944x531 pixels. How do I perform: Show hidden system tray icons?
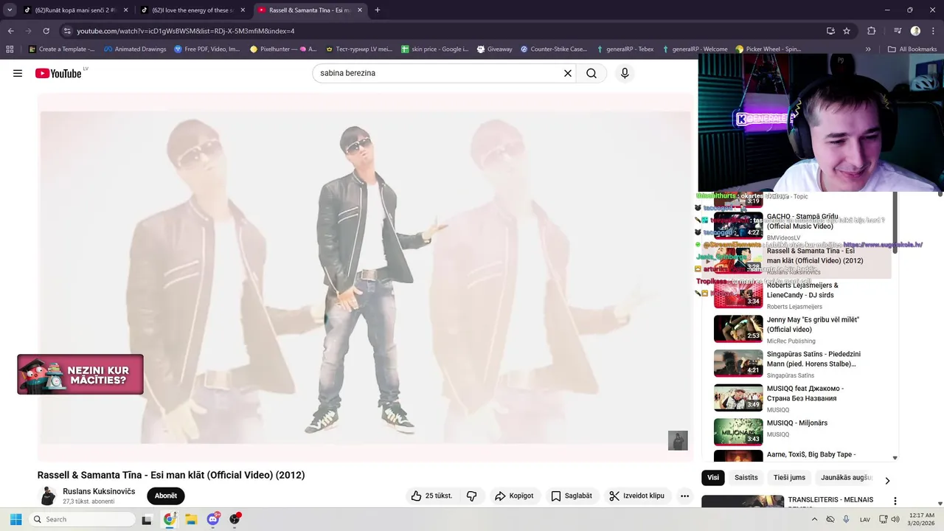pos(814,519)
